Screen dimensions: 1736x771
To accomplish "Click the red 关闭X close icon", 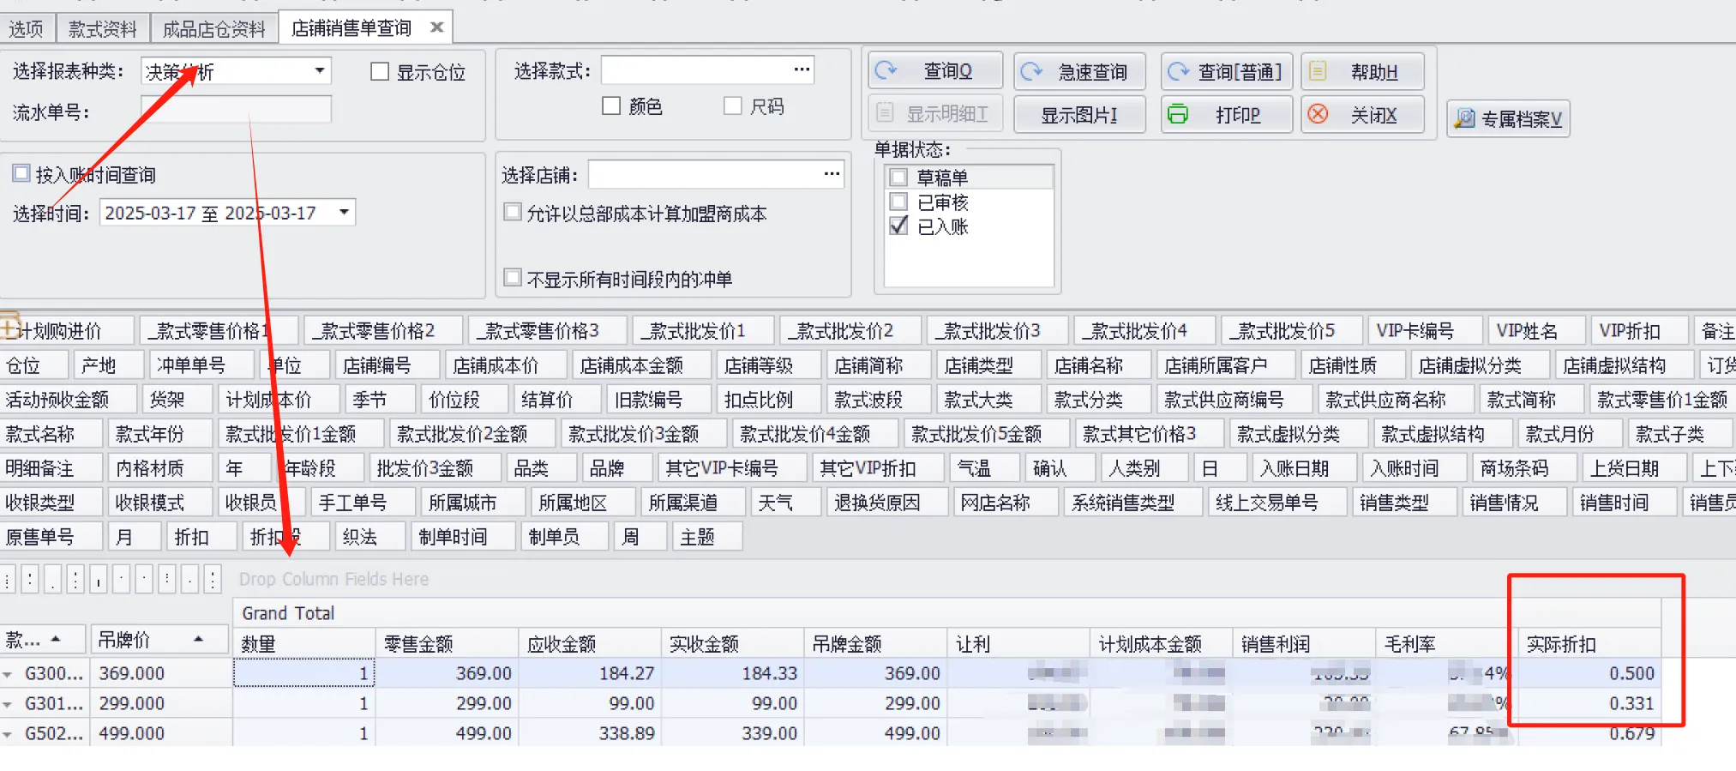I will pos(1319,114).
